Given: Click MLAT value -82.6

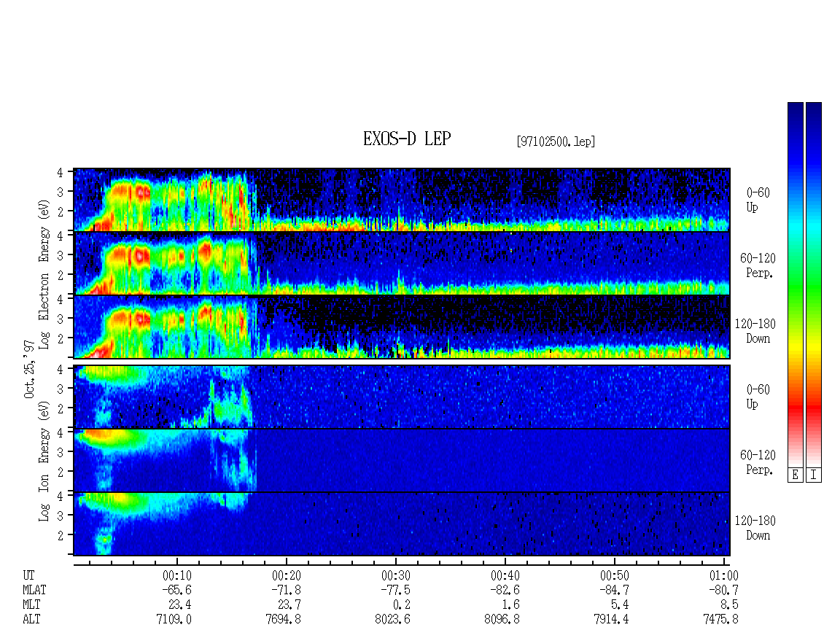Looking at the screenshot, I should pyautogui.click(x=505, y=590).
